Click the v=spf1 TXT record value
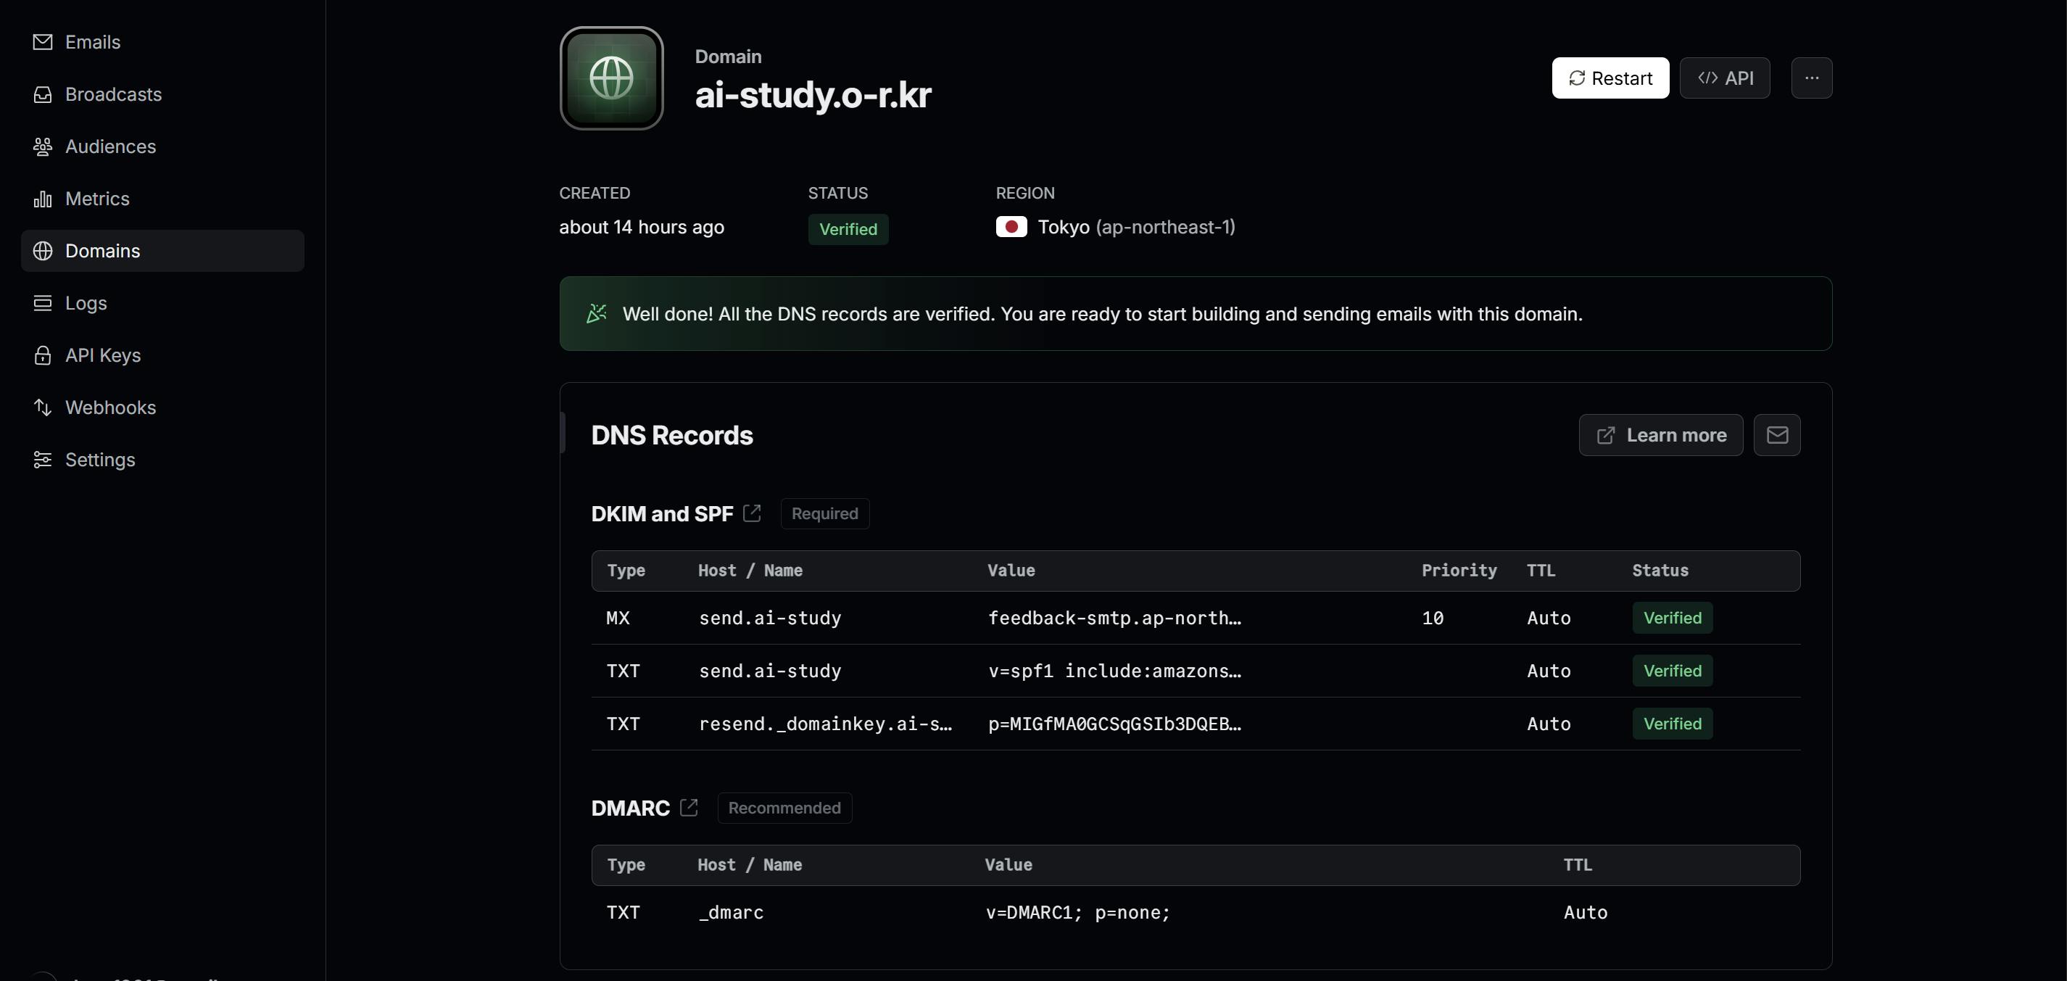The height and width of the screenshot is (981, 2067). pyautogui.click(x=1114, y=671)
